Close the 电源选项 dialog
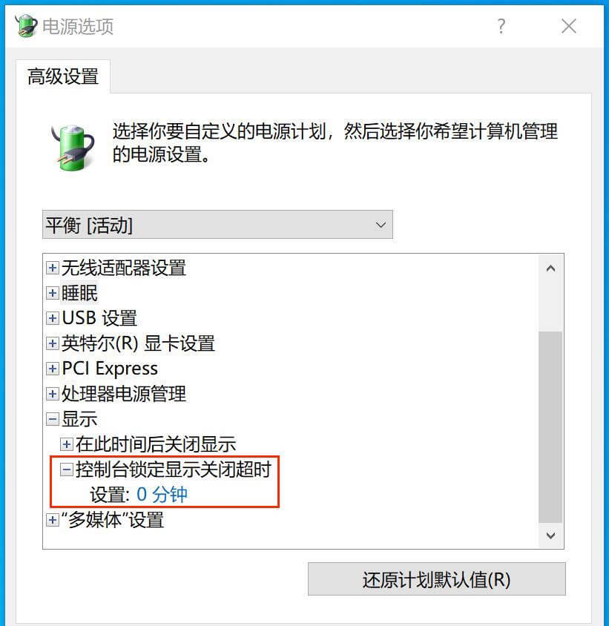 pos(568,27)
